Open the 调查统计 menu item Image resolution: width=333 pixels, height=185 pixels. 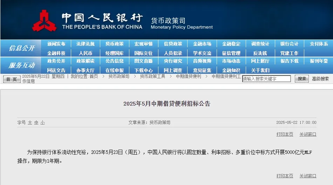pos(260,44)
